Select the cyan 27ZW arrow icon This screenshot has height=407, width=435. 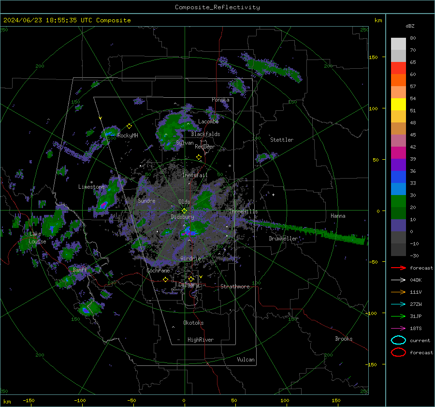point(398,304)
